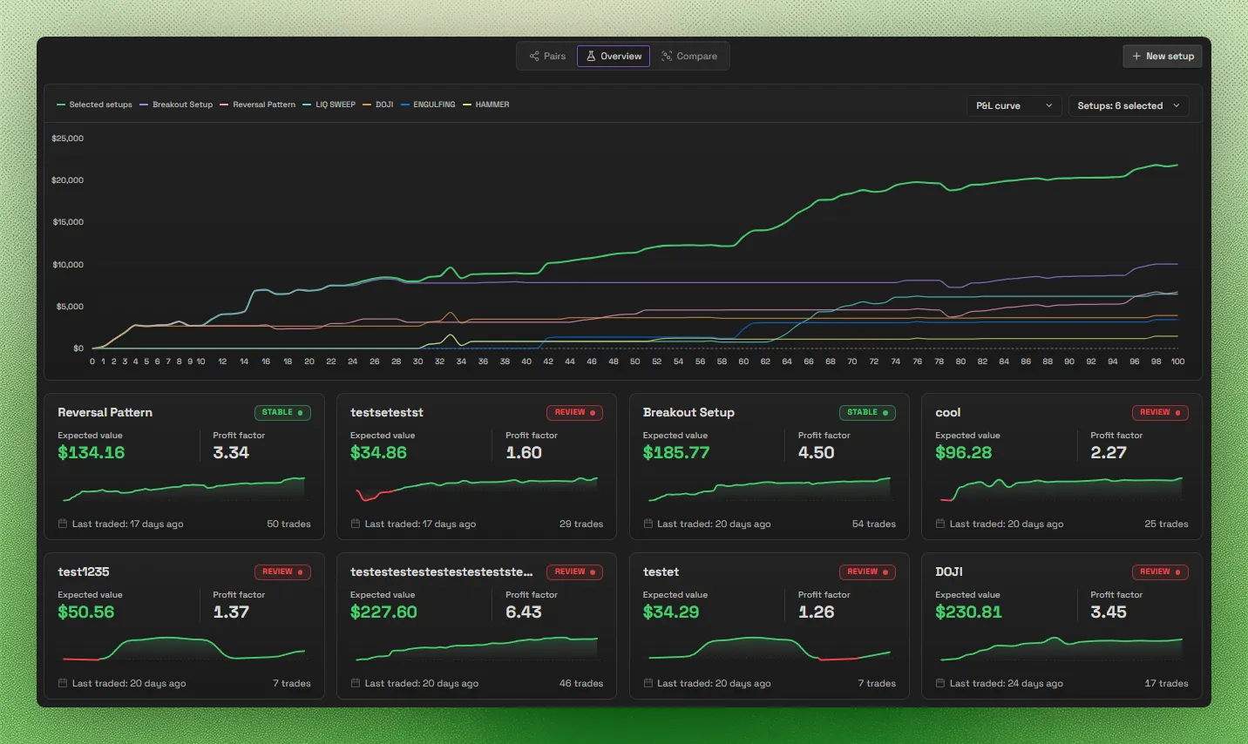Click calendar icon on DOJI card
This screenshot has height=744, width=1248.
coord(940,683)
